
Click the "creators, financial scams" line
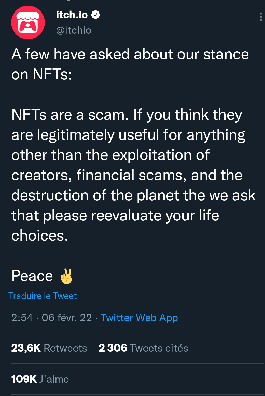[127, 175]
